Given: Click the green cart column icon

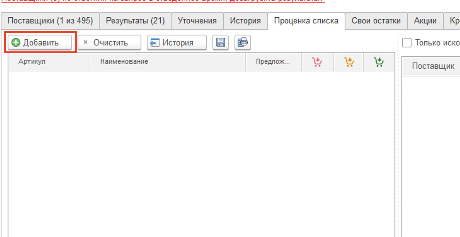Looking at the screenshot, I should pos(379,62).
